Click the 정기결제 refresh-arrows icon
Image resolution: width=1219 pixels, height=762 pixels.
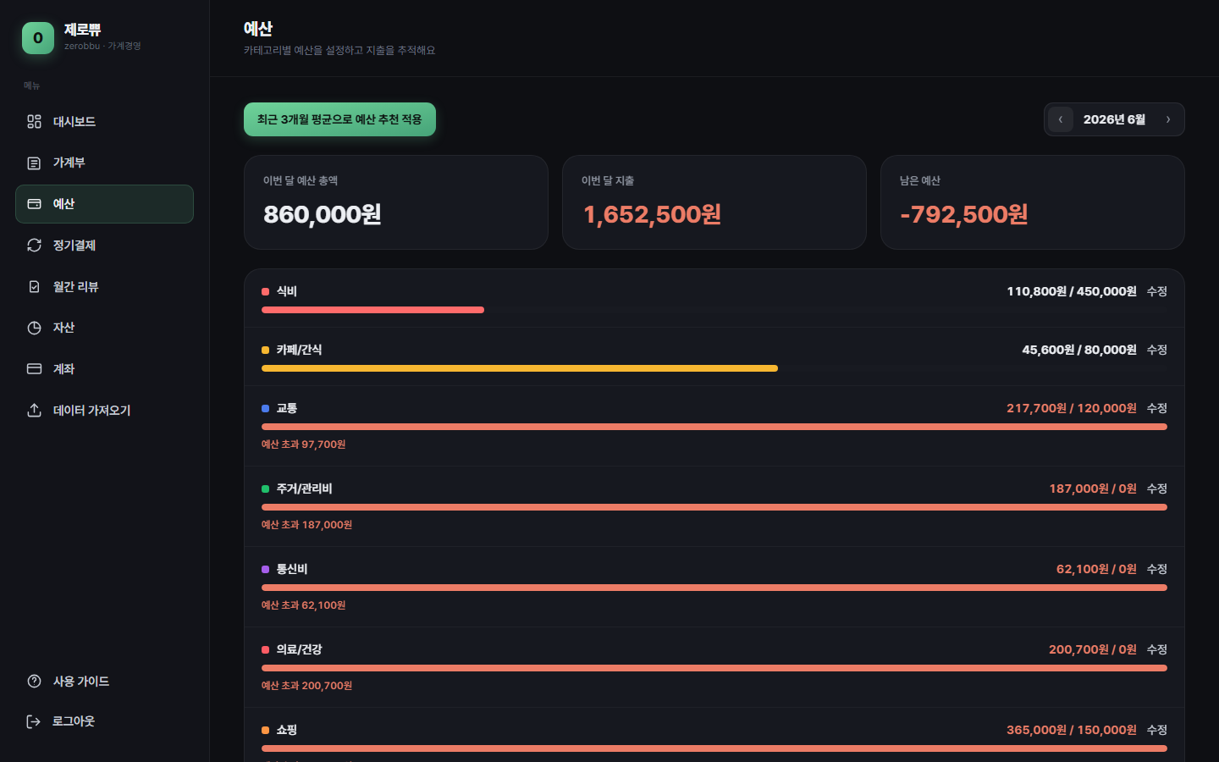(34, 246)
